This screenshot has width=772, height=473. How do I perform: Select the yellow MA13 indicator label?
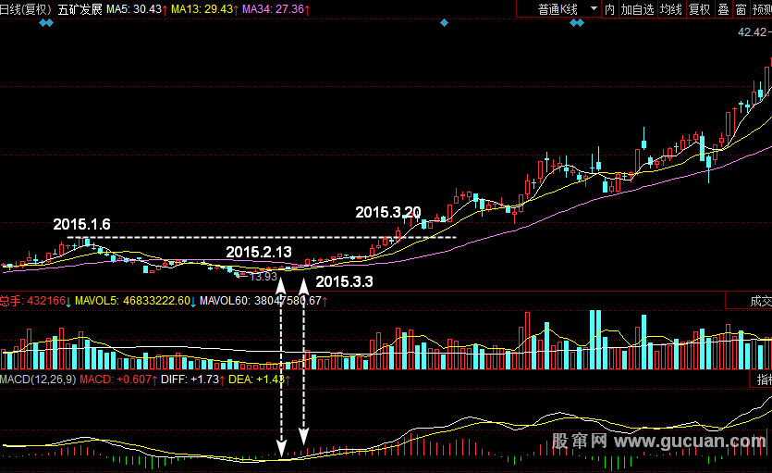click(x=205, y=8)
